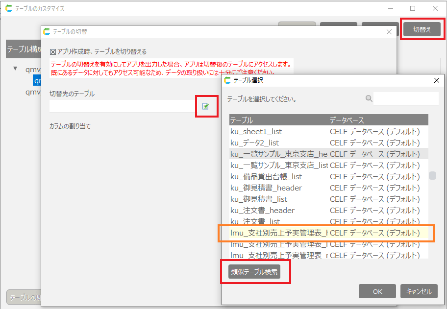Collapse the tree node arrow in テーブル構成
The height and width of the screenshot is (309, 447).
(x=15, y=69)
